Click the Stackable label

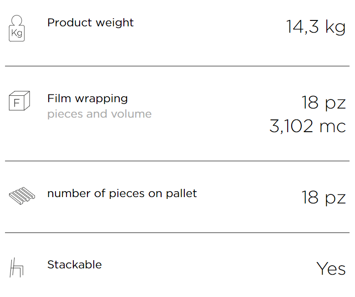pos(75,264)
